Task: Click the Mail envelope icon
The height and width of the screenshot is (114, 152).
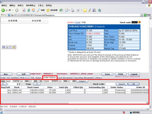Action: coord(67,10)
